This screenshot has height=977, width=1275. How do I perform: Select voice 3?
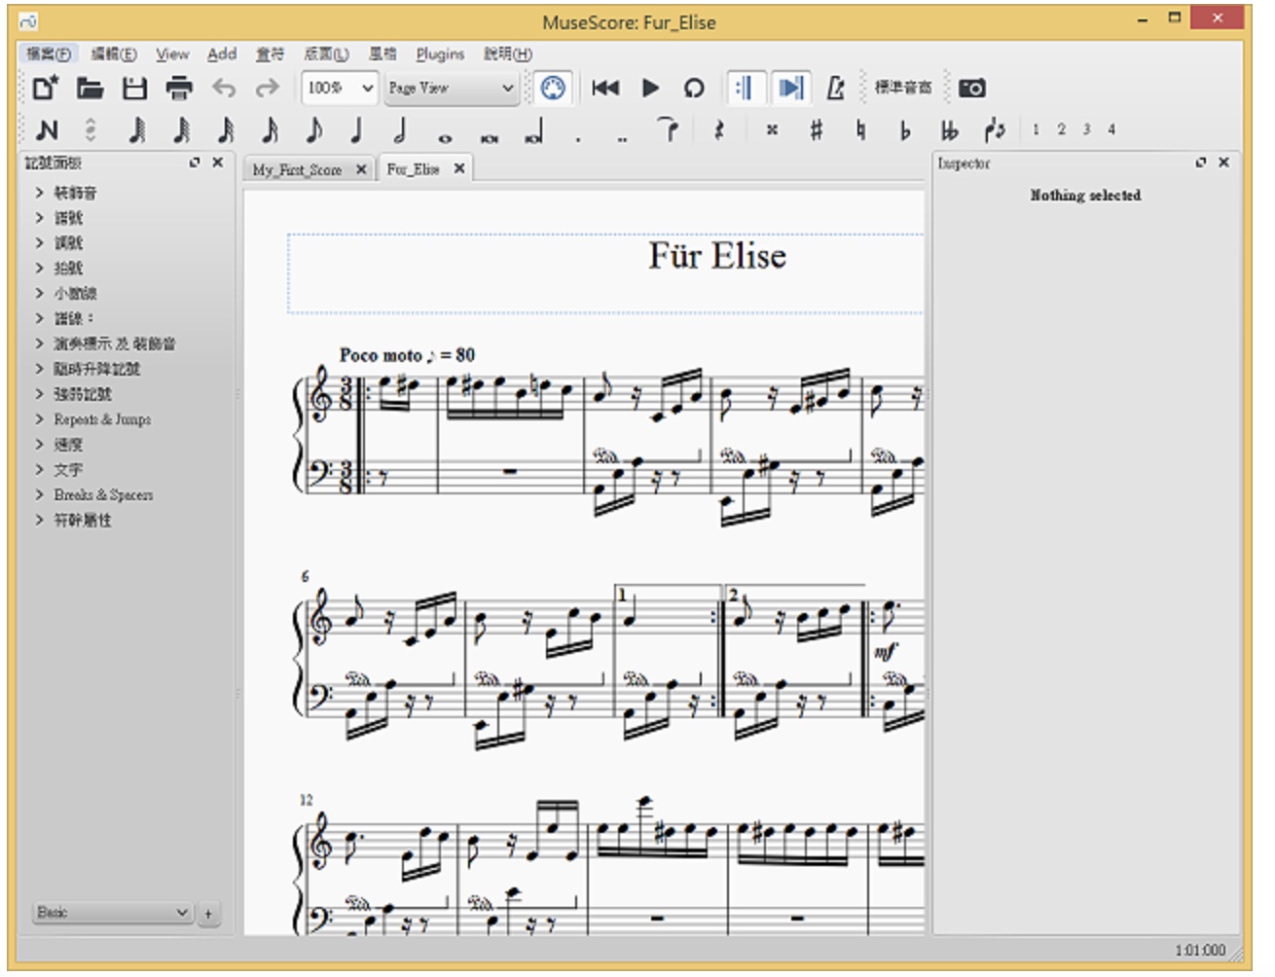coord(1086,129)
